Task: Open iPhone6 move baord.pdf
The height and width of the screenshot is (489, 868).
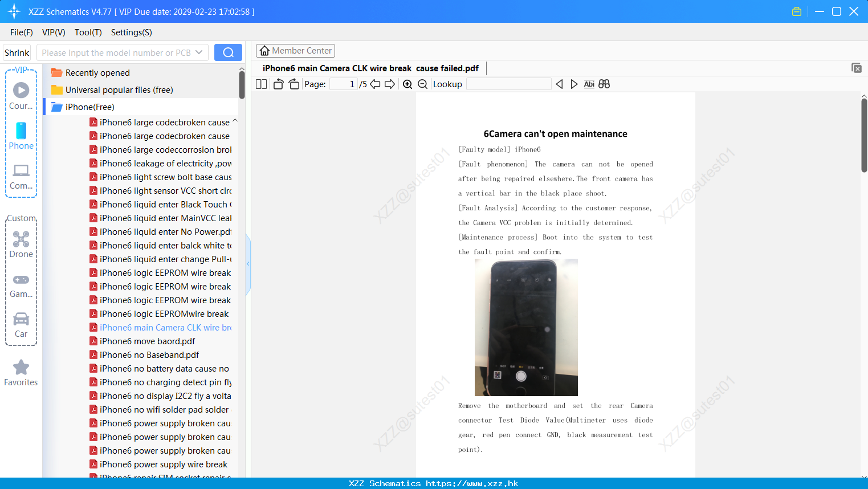Action: pos(142,341)
